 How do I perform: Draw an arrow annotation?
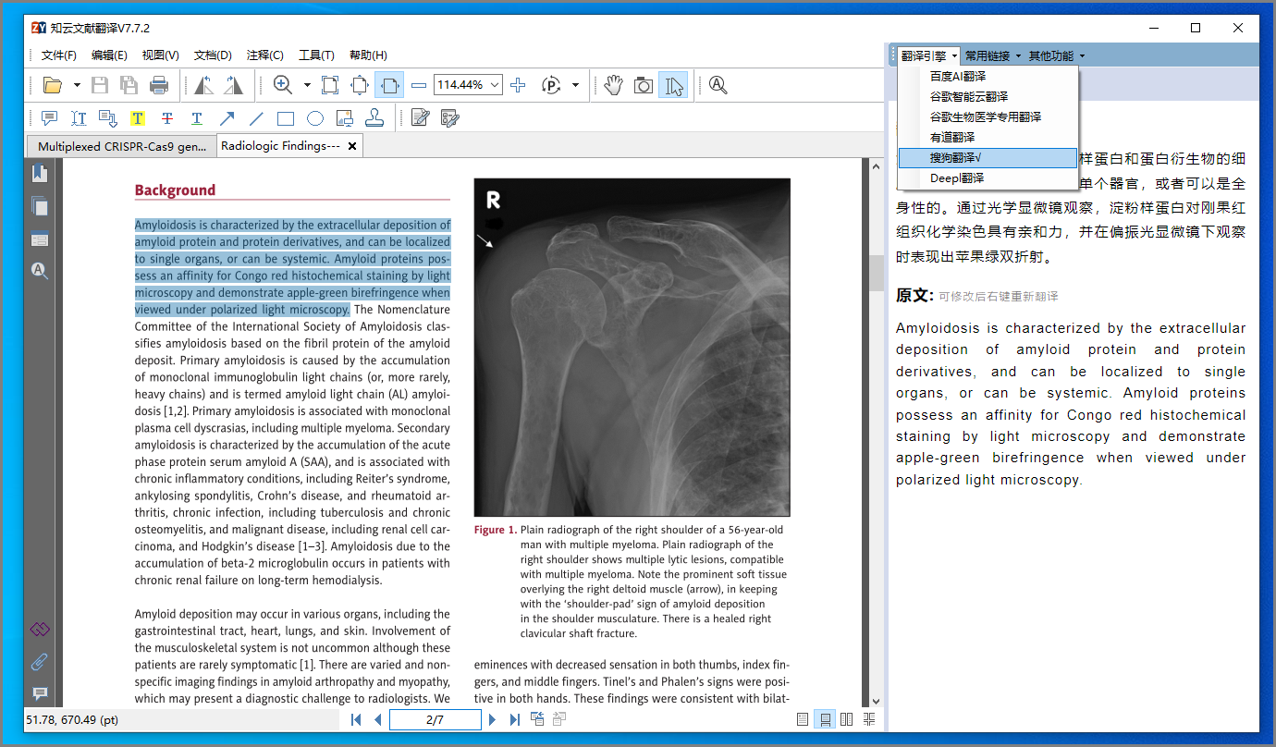coord(227,118)
